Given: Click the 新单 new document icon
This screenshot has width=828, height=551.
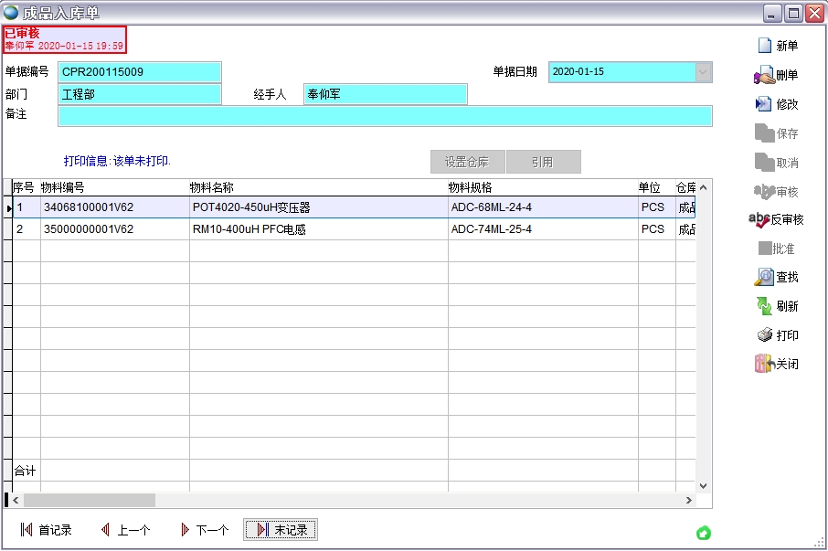Looking at the screenshot, I should pos(765,46).
